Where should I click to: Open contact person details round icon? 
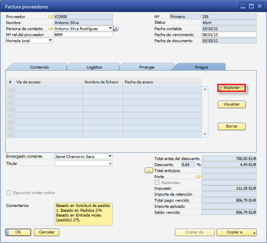[116, 29]
